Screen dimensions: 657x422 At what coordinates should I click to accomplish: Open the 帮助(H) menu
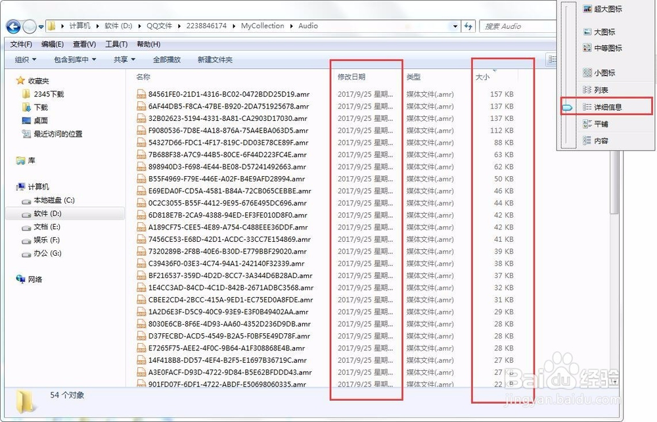tap(148, 44)
